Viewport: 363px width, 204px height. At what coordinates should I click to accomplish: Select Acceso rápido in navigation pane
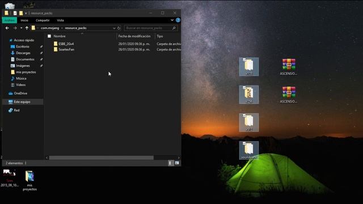[x=24, y=40]
